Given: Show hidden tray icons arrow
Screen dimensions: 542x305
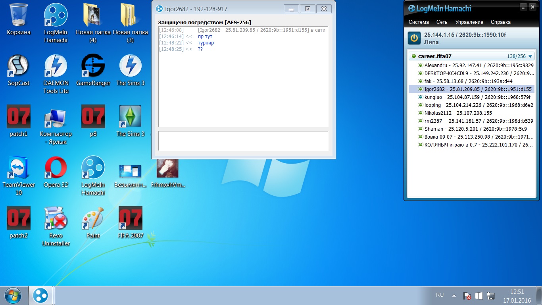Looking at the screenshot, I should pyautogui.click(x=454, y=296).
